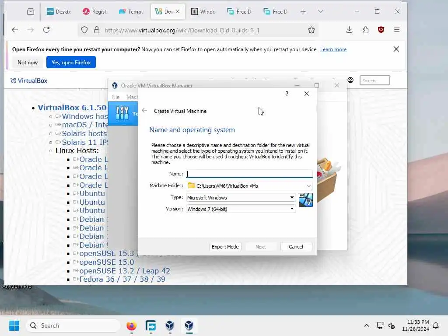
Task: Expand the Machine Folder dropdown
Action: (x=308, y=185)
